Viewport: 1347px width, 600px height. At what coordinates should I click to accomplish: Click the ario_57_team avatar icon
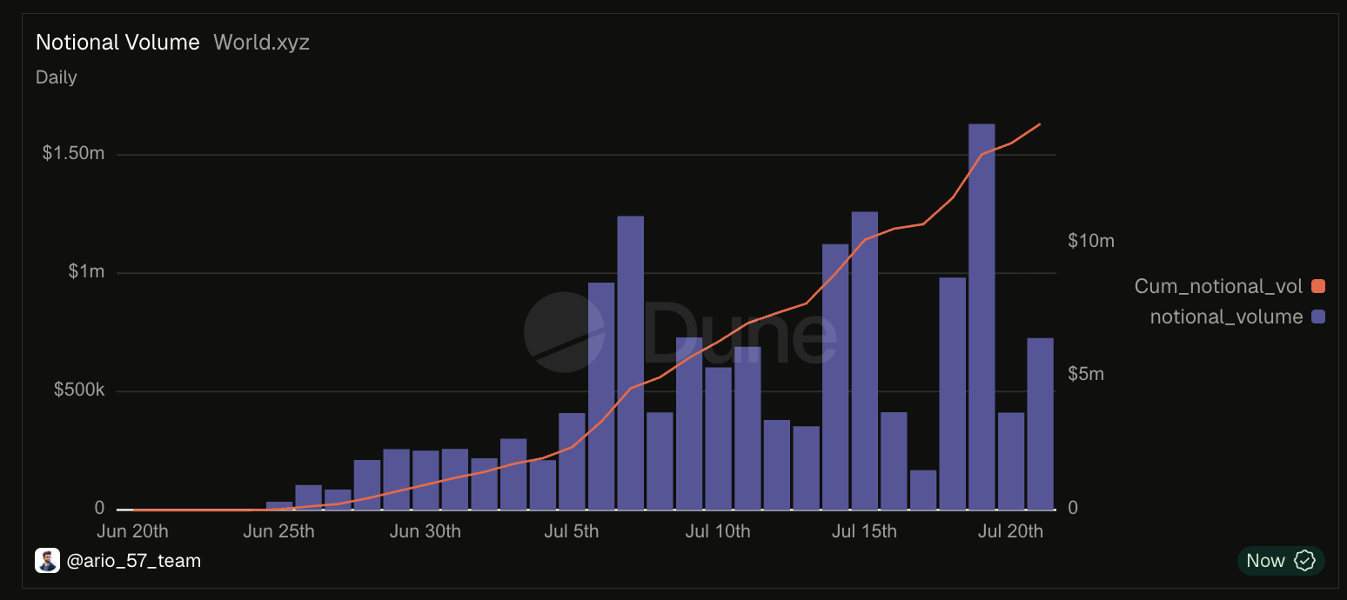coord(47,561)
